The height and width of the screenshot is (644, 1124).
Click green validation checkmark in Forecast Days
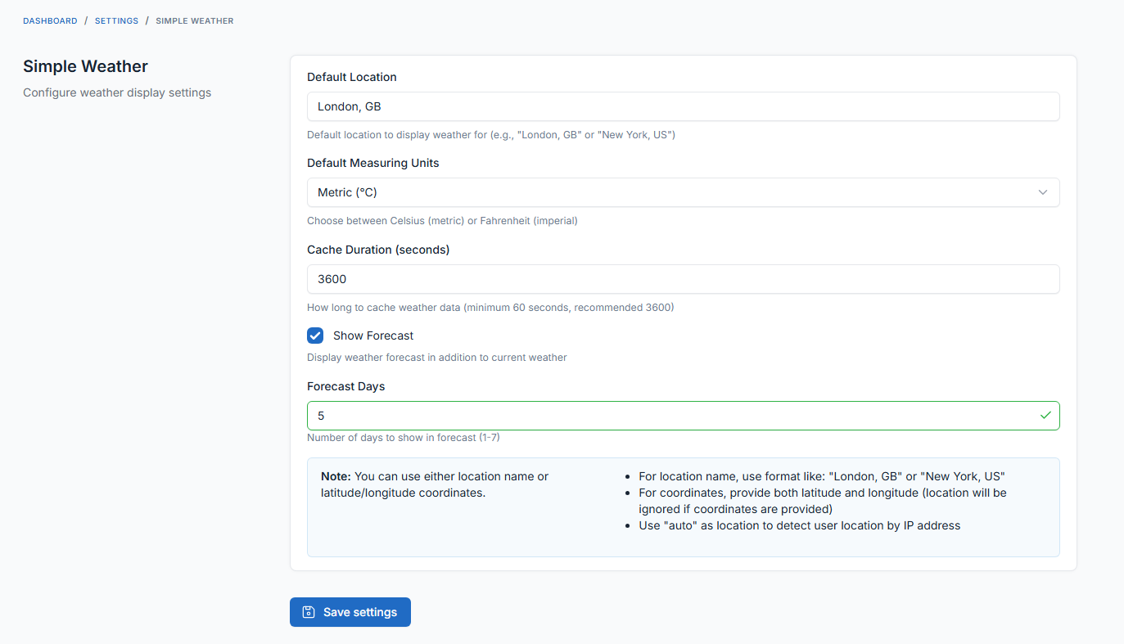[1045, 416]
